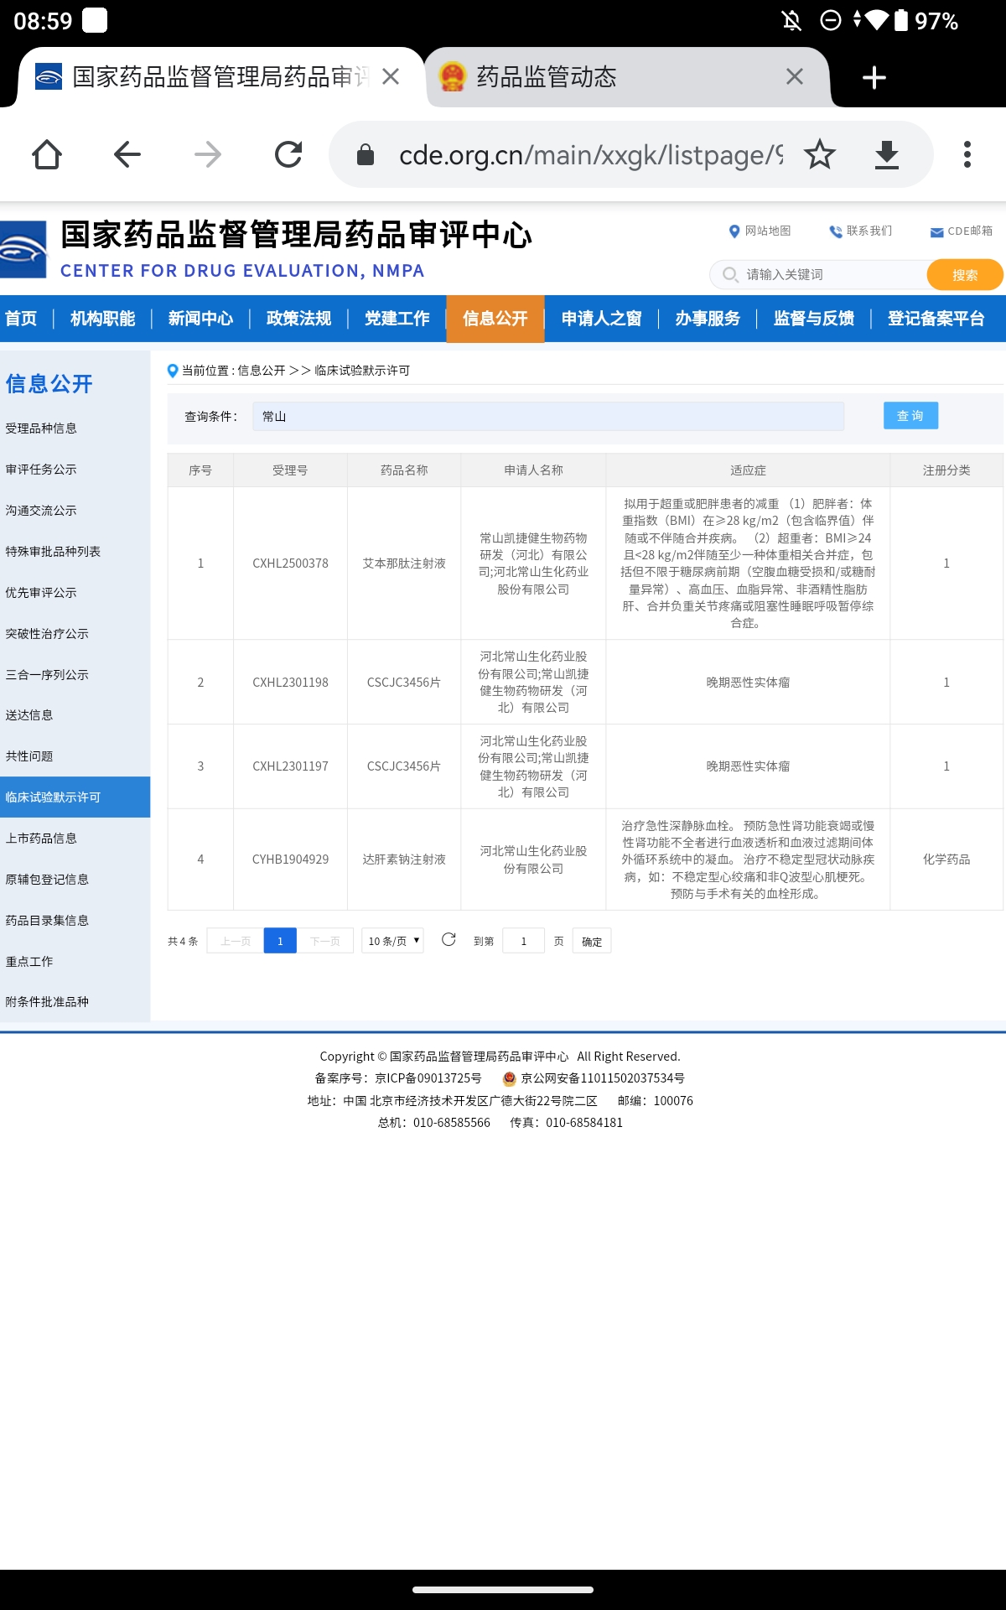Click drug name 达肝素钠注射液
Viewport: 1006px width, 1610px height.
click(x=404, y=860)
